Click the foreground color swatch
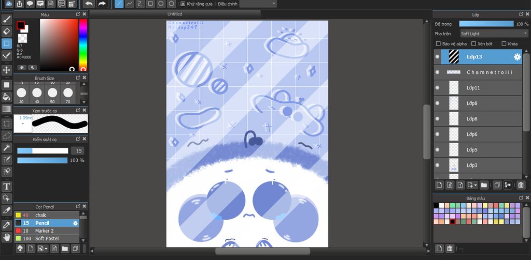The width and height of the screenshot is (531, 260). point(21,26)
